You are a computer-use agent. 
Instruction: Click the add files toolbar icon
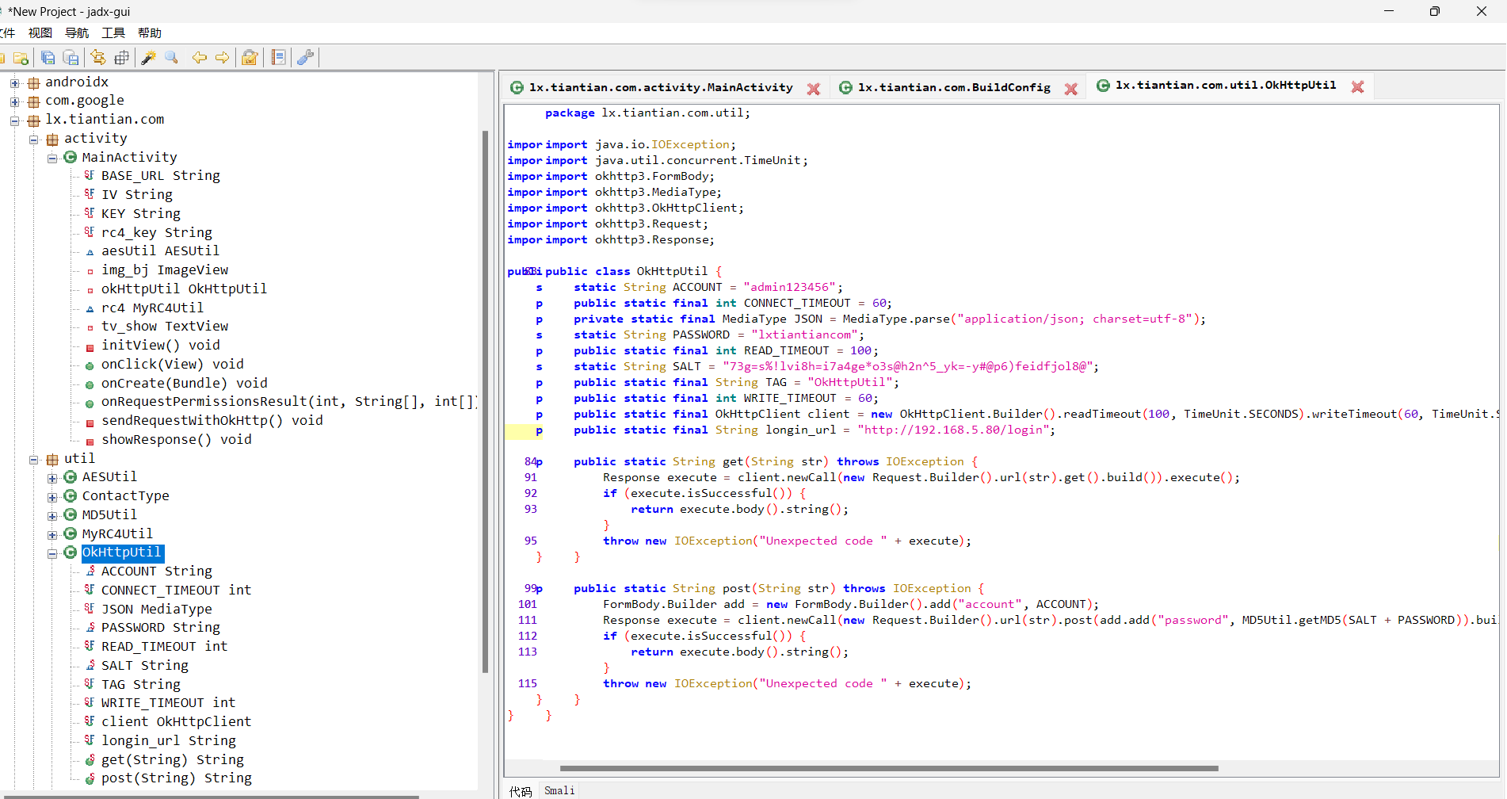coord(21,58)
